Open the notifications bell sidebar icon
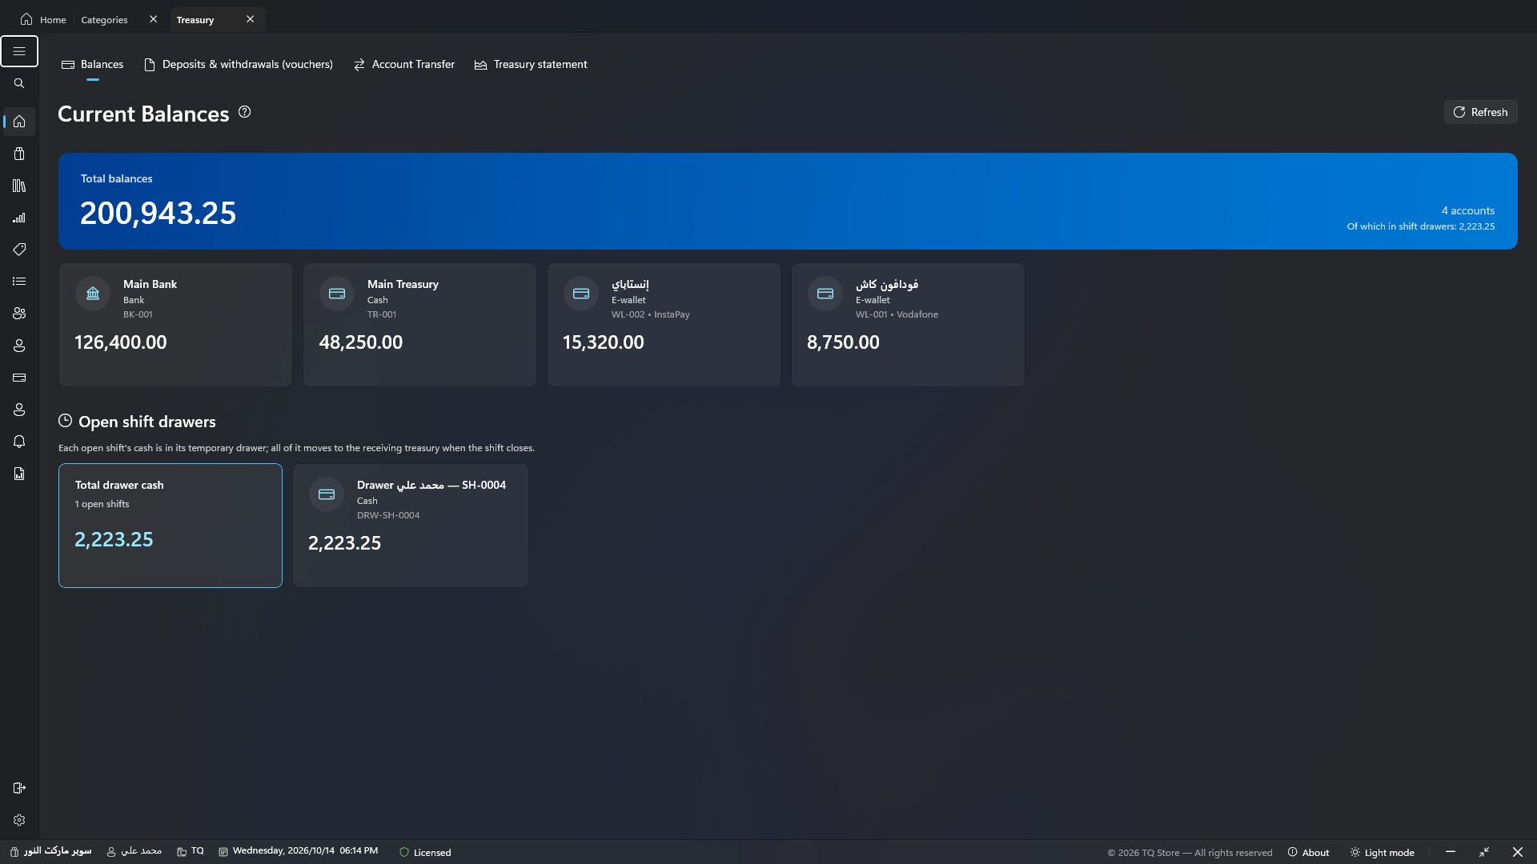This screenshot has height=864, width=1537. pos(19,442)
